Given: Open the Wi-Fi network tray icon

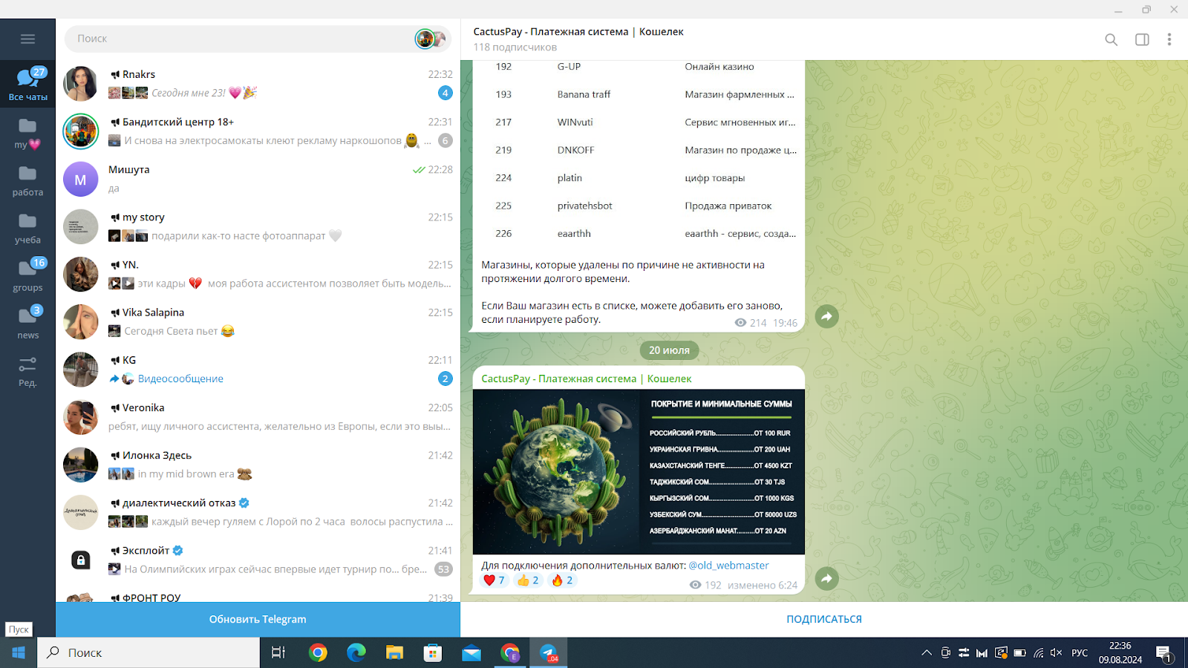Looking at the screenshot, I should [1038, 653].
